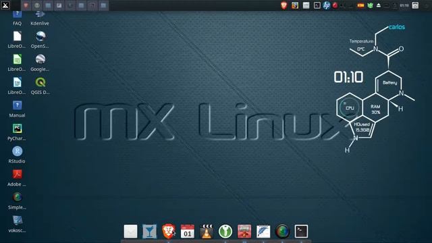Open the FAQ desktop shortcut
The image size is (432, 243).
click(x=17, y=18)
